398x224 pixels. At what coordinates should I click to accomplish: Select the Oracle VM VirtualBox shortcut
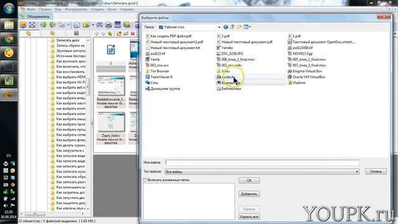click(307, 77)
